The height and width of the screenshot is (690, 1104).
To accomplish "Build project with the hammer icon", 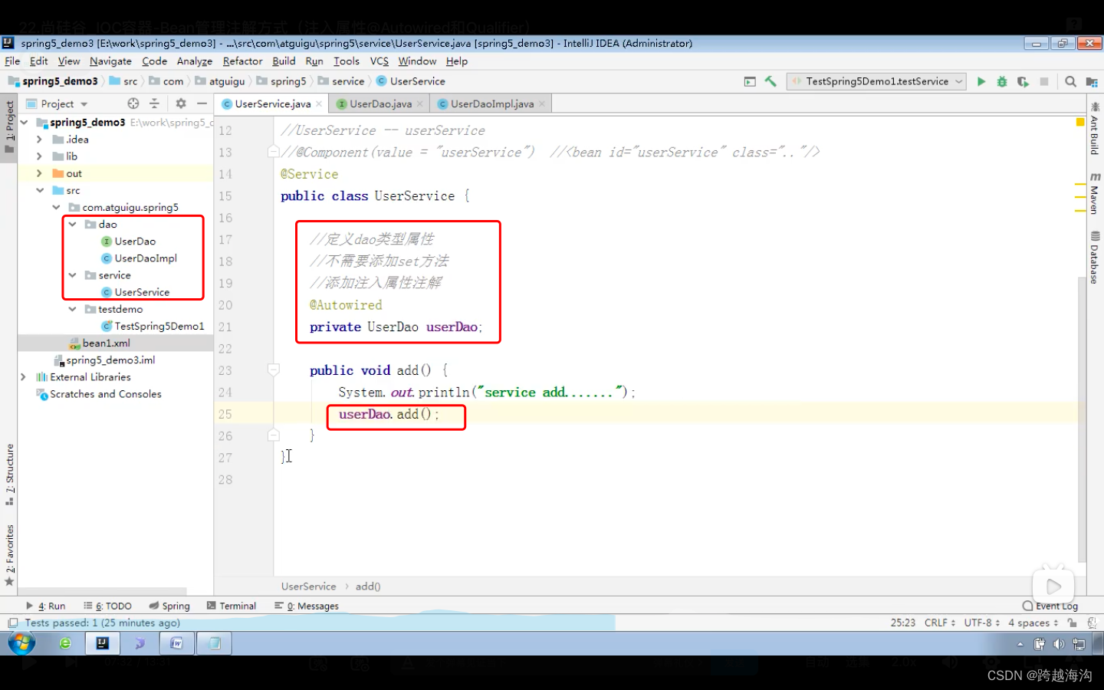I will [770, 81].
